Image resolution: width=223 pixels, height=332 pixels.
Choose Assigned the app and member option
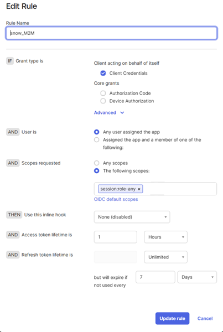[x=97, y=140]
